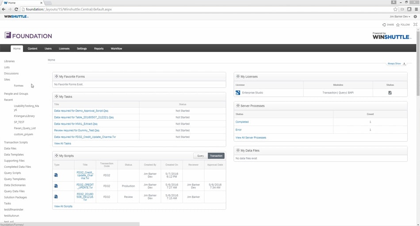
Task: Collapse the My Tasks panel
Action: pos(56,96)
